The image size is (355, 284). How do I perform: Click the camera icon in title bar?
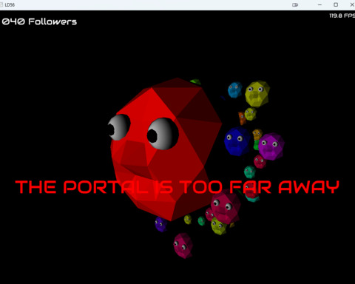coord(295,4)
